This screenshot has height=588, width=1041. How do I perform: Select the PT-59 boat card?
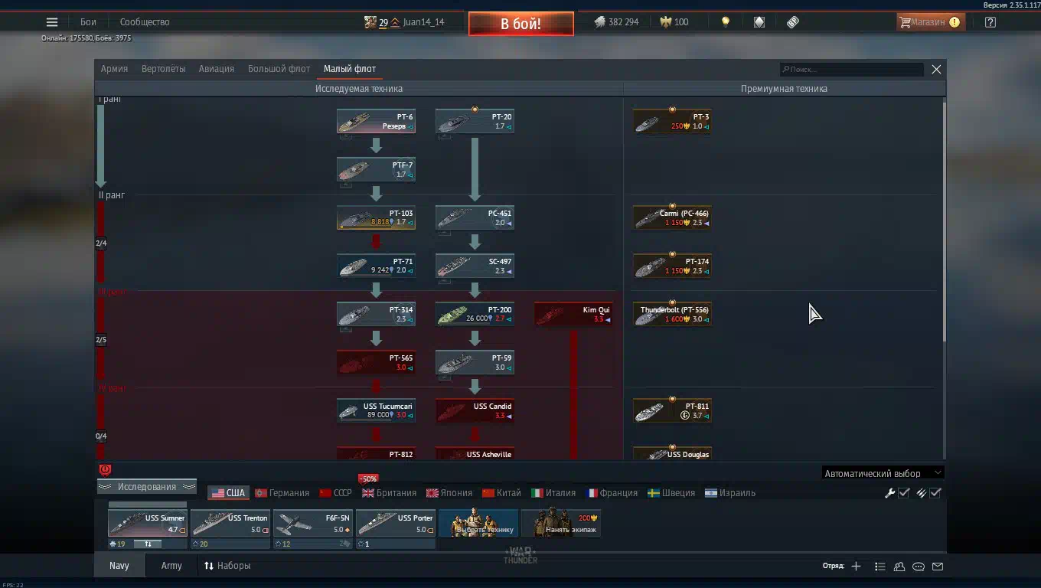475,362
